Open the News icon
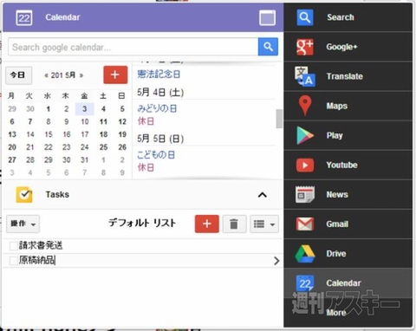This screenshot has width=416, height=331. pos(305,194)
